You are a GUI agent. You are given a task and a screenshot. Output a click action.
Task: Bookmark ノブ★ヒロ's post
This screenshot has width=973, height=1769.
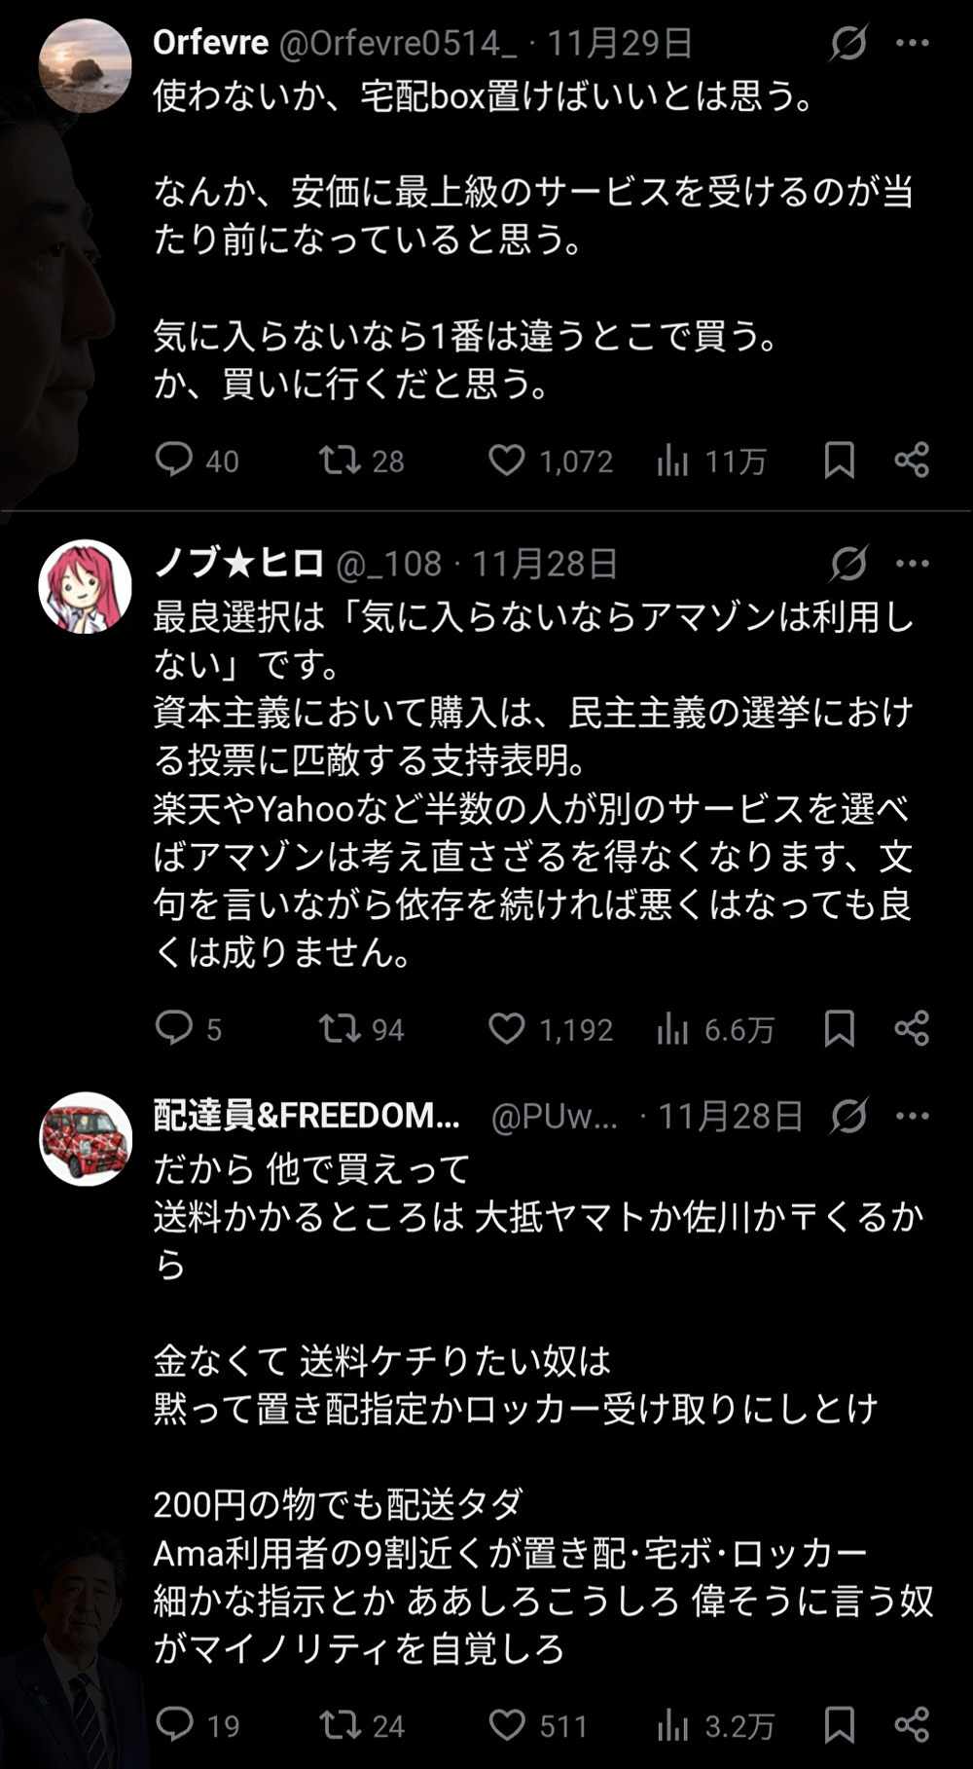(x=839, y=1028)
